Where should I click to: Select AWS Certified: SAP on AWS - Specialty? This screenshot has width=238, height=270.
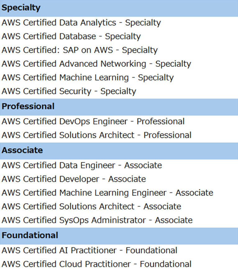click(80, 50)
